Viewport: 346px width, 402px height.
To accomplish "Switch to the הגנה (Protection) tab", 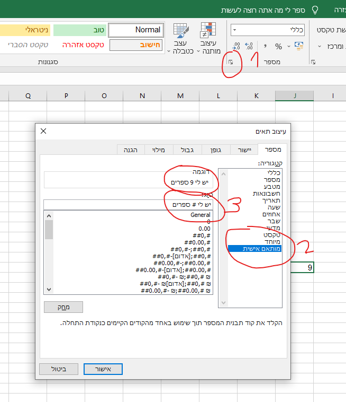I will tap(131, 150).
